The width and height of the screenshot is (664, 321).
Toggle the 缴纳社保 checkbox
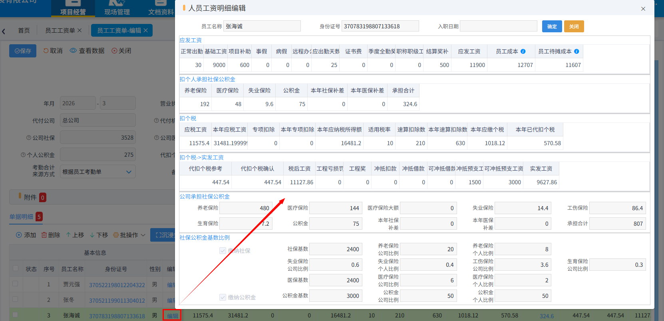[x=223, y=251]
